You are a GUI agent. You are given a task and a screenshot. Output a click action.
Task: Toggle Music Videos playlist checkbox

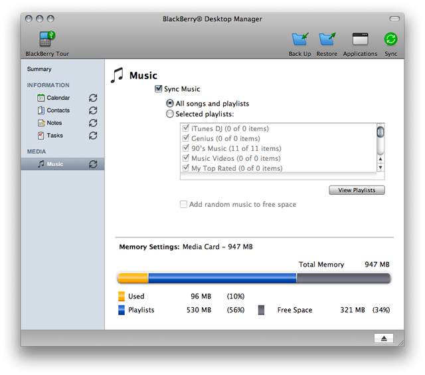tap(186, 158)
